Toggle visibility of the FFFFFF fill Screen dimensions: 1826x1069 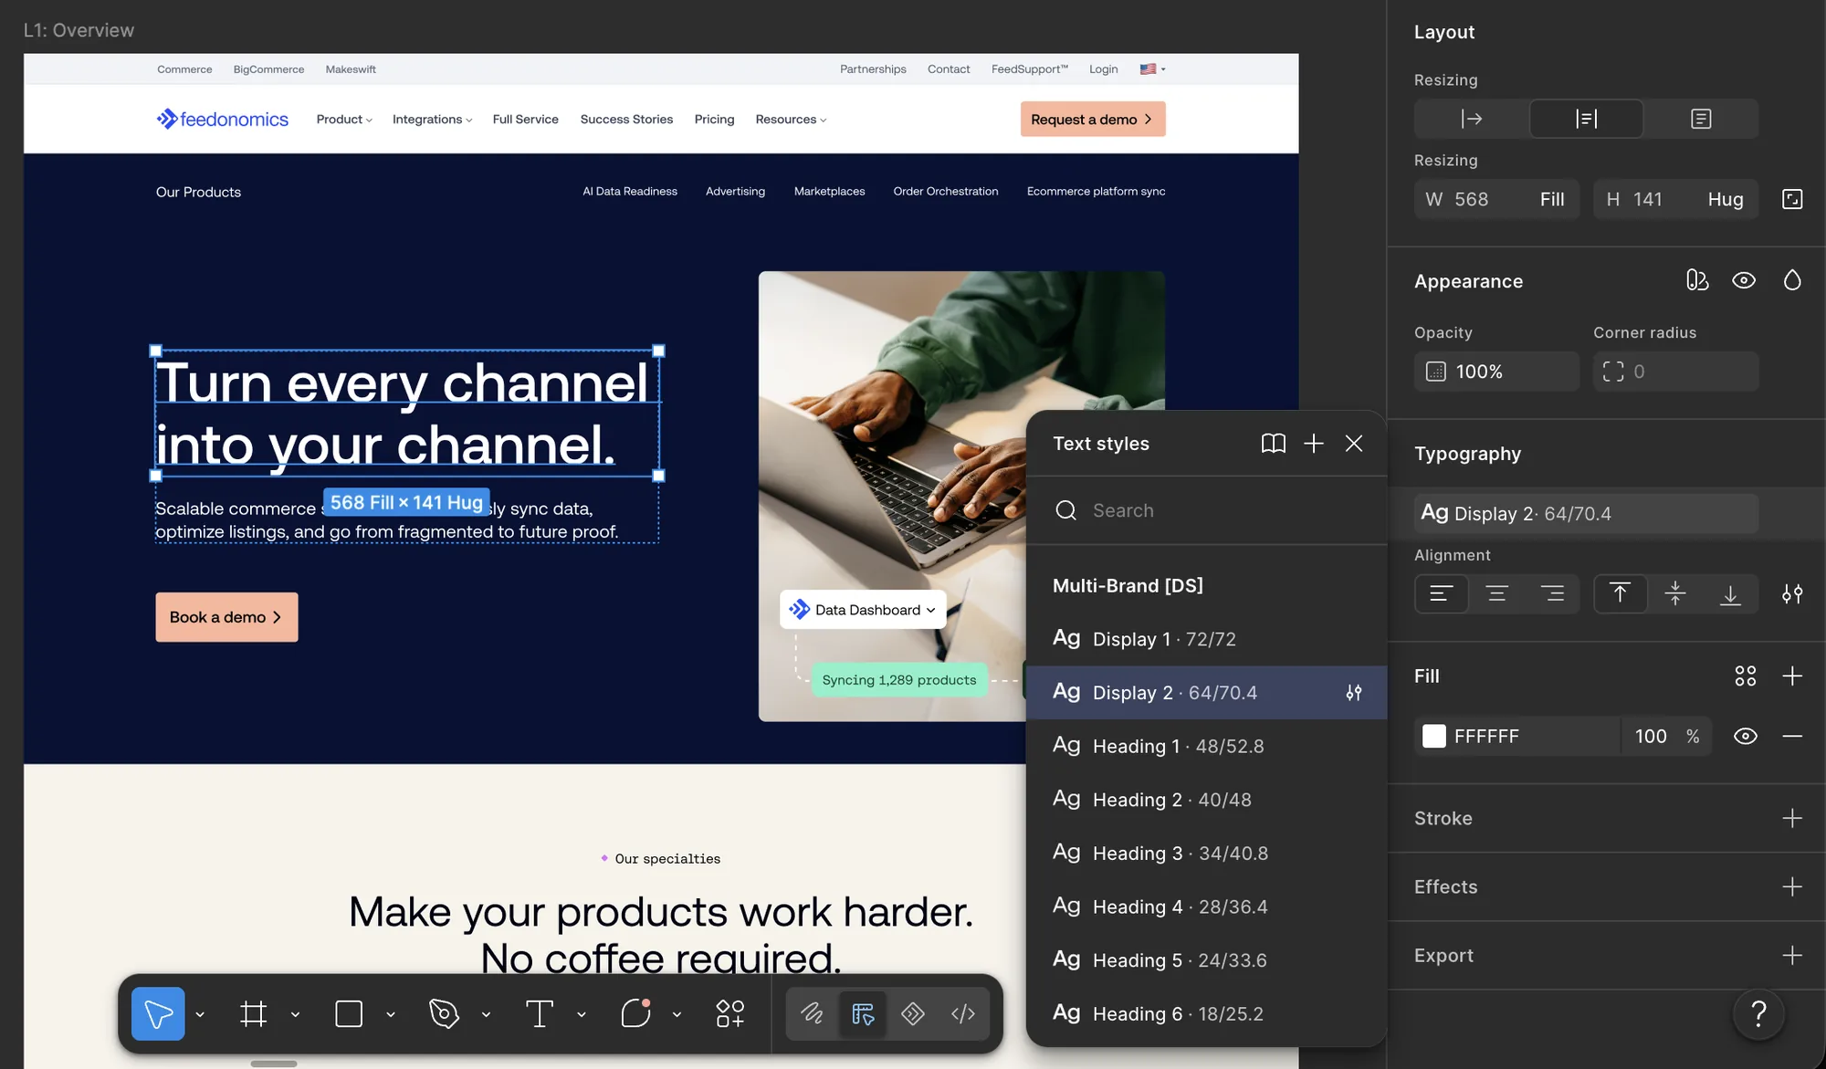point(1746,736)
